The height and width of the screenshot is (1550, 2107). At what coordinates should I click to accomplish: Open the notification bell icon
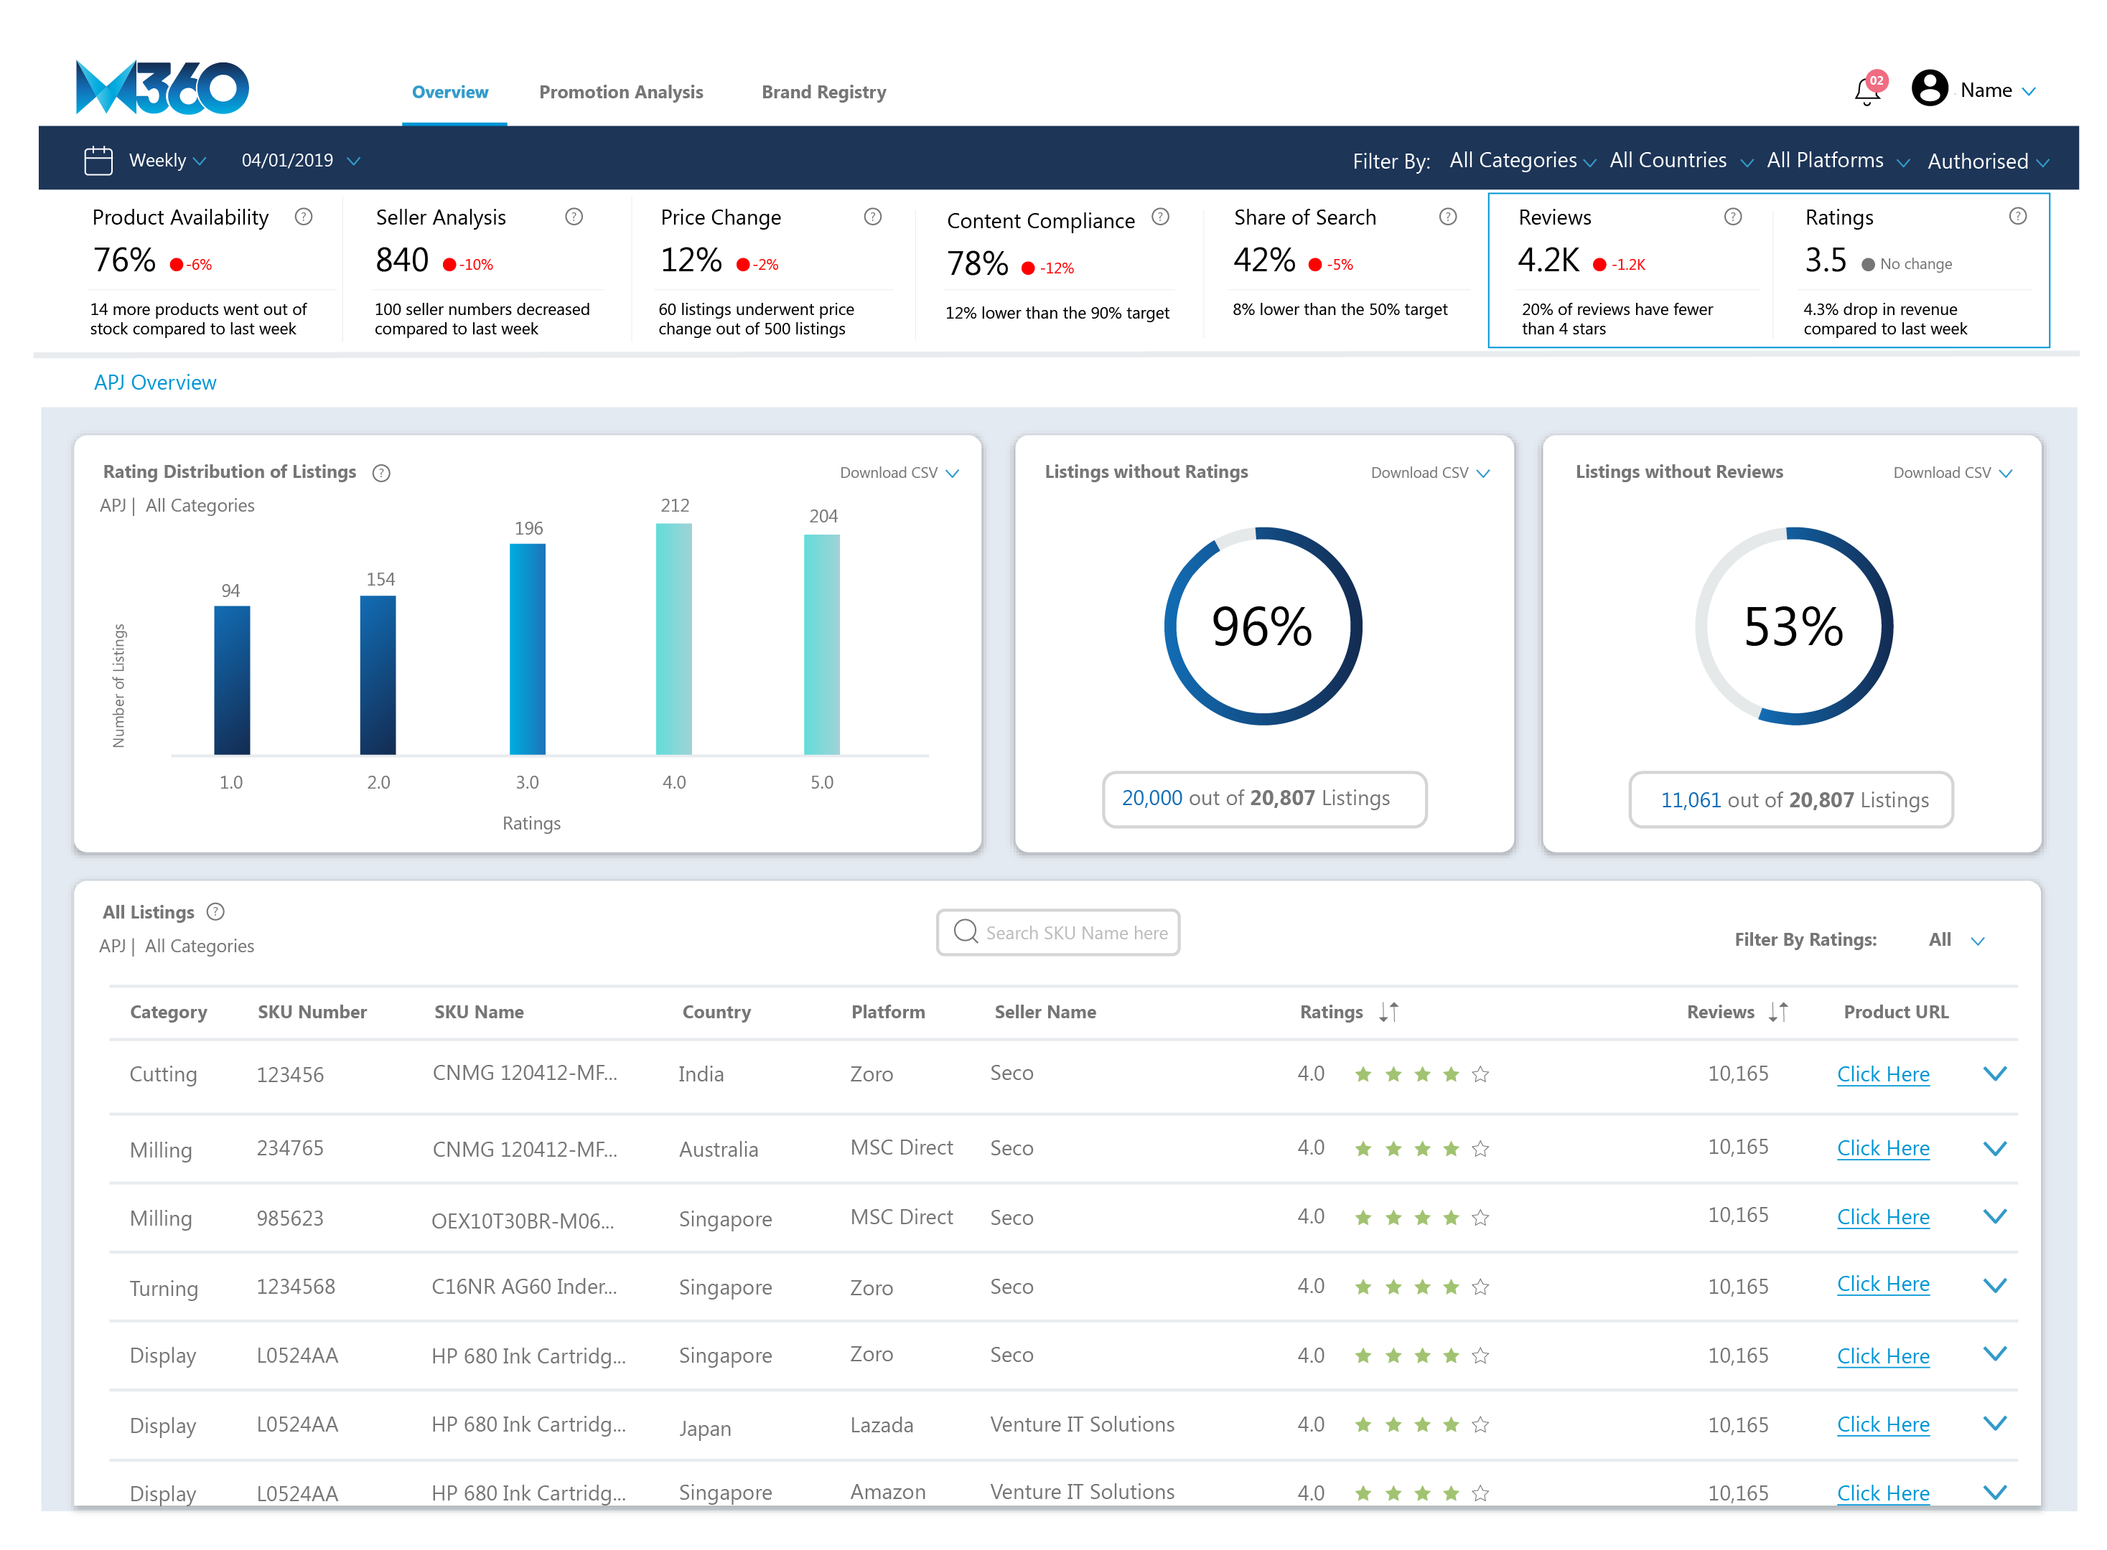coord(1867,92)
